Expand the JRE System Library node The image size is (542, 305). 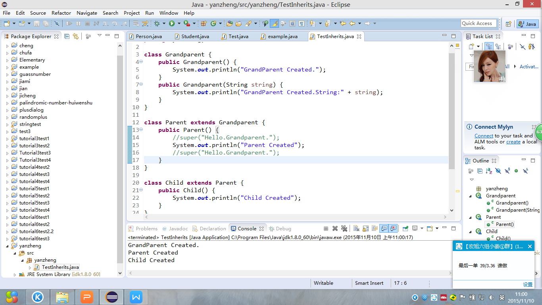click(15, 274)
